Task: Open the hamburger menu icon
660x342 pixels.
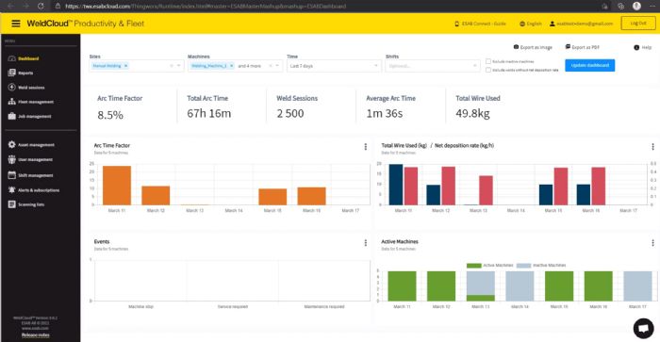Action: [16, 24]
